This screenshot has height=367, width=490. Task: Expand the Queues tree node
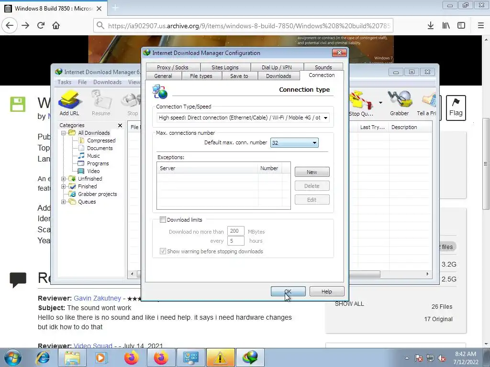(x=63, y=202)
